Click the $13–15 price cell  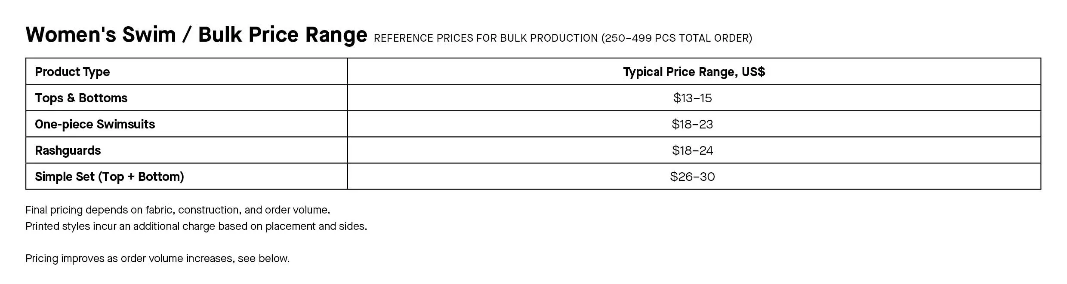[x=692, y=98]
